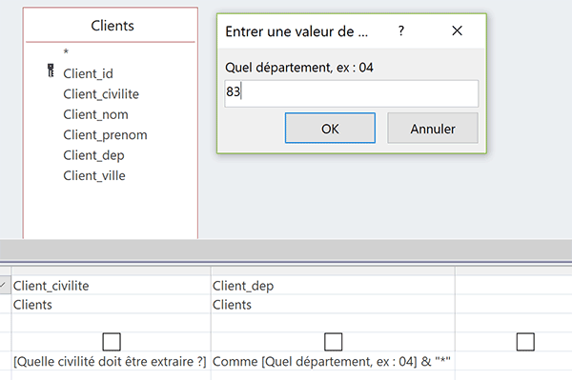Click Client_dep field cell in query grid
This screenshot has height=380, width=572.
click(x=333, y=286)
